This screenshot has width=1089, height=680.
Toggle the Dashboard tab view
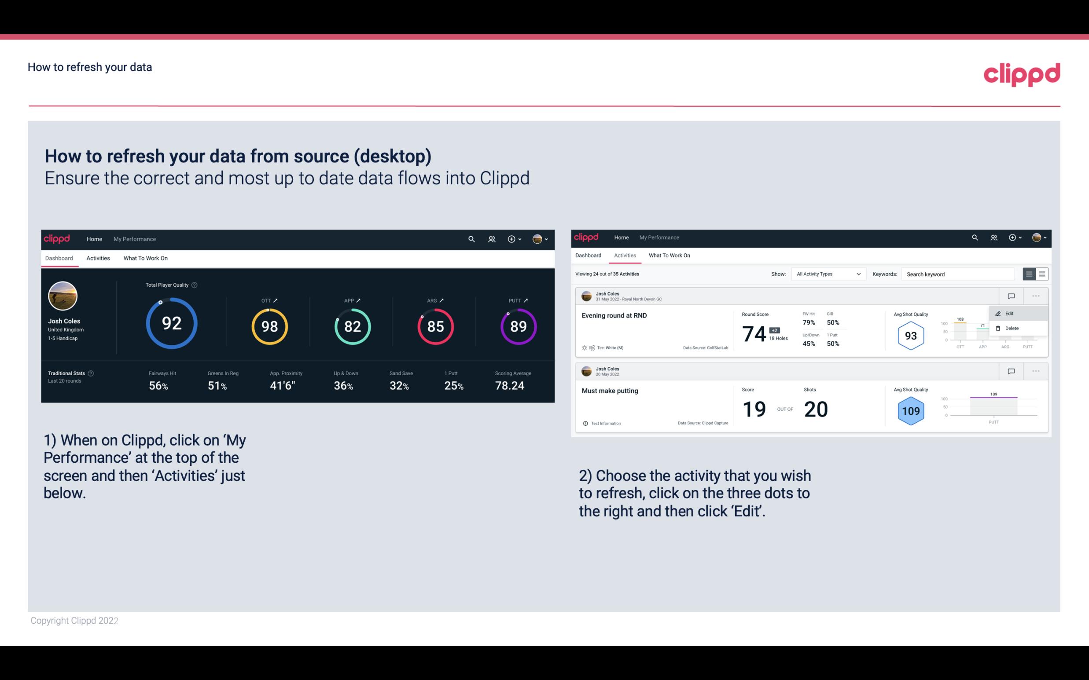coord(59,258)
